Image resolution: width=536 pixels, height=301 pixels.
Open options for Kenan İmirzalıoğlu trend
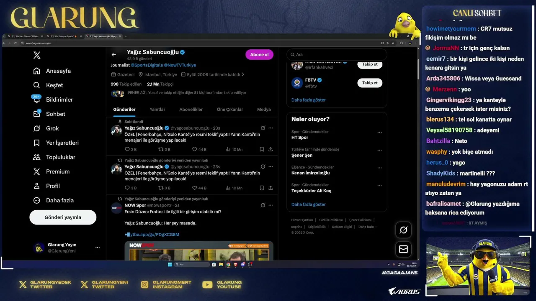tap(379, 168)
